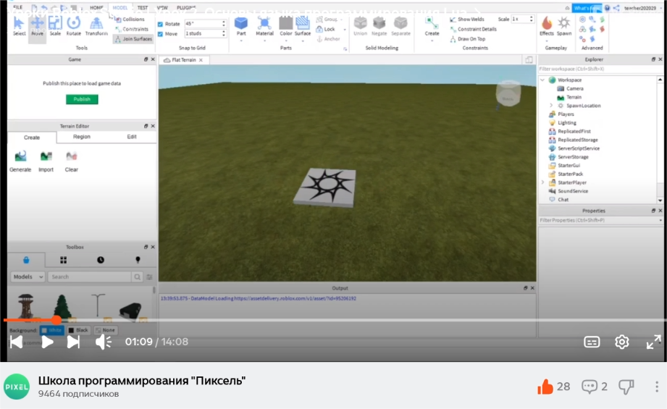Screen dimensions: 667x409
Task: Expand the StarterPlayer node
Action: click(x=542, y=182)
